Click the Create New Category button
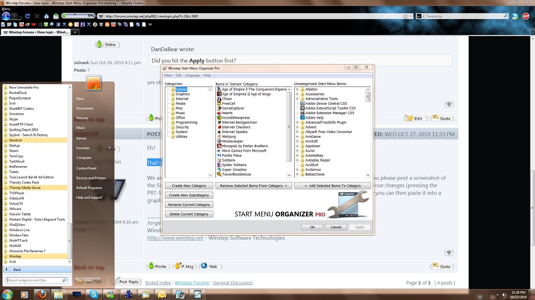The image size is (535, 300). [189, 186]
